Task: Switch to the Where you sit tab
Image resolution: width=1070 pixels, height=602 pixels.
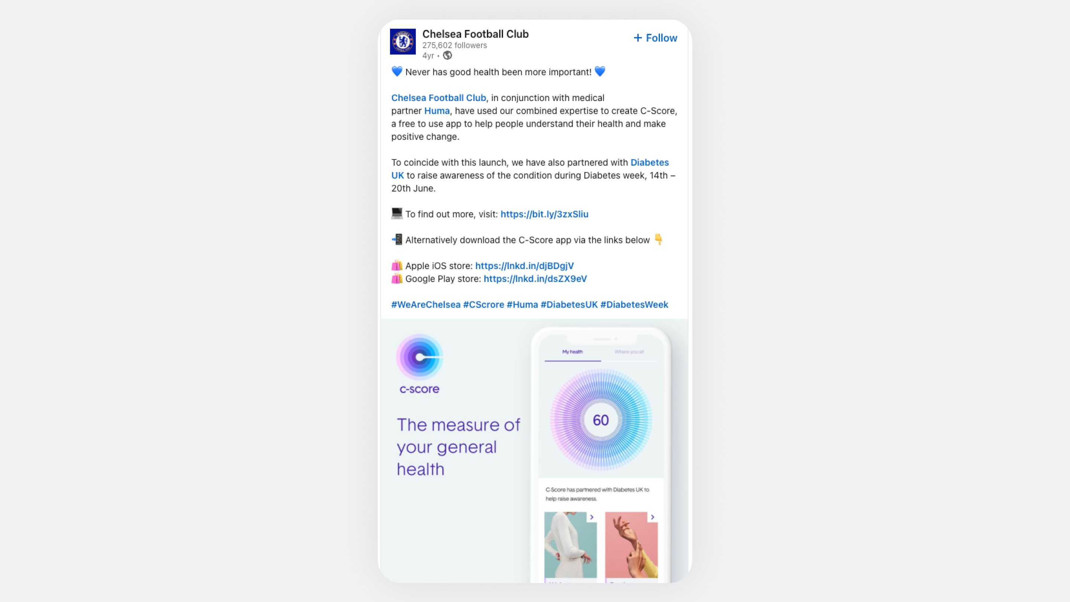Action: [629, 352]
